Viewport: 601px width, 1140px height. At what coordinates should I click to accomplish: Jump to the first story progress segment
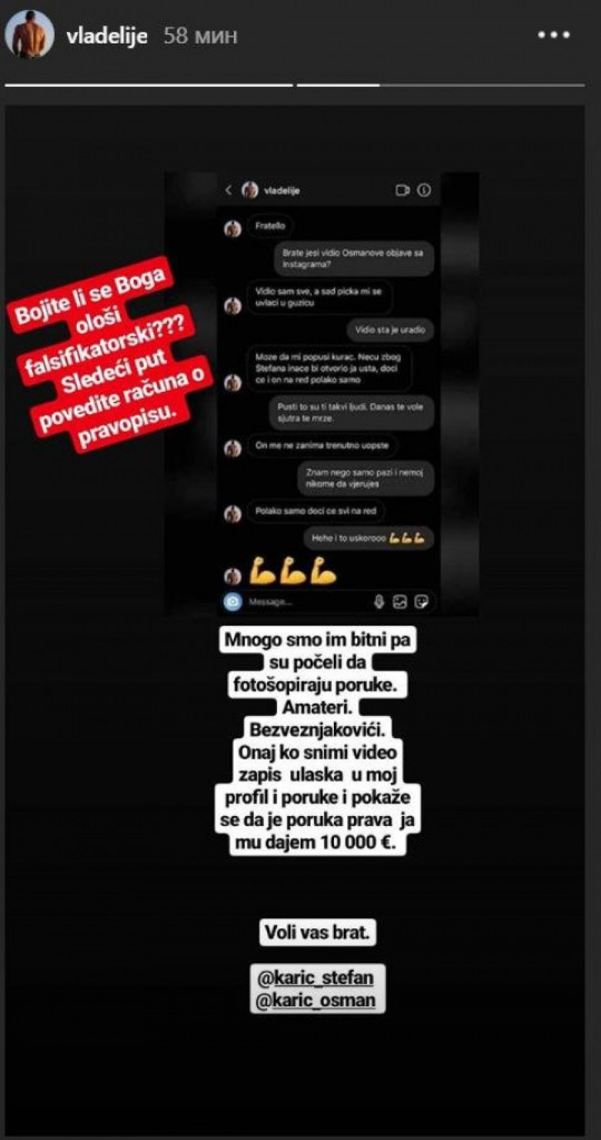point(148,85)
